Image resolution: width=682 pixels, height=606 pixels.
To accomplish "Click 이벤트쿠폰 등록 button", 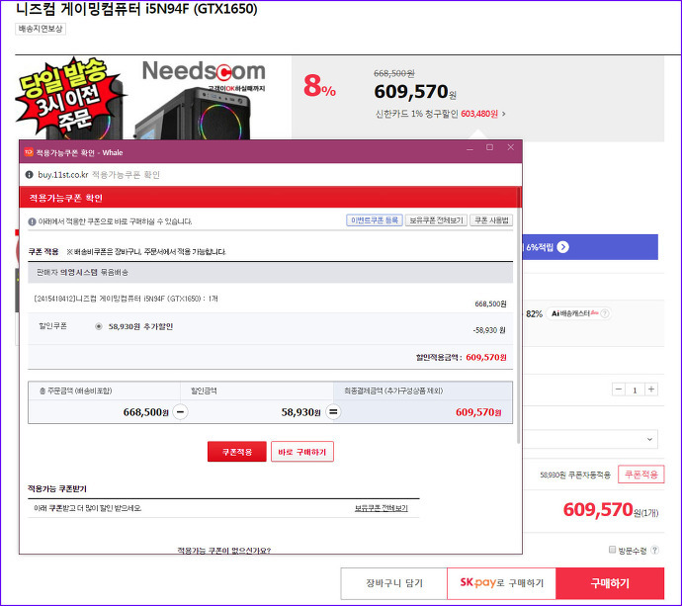I will pos(375,220).
